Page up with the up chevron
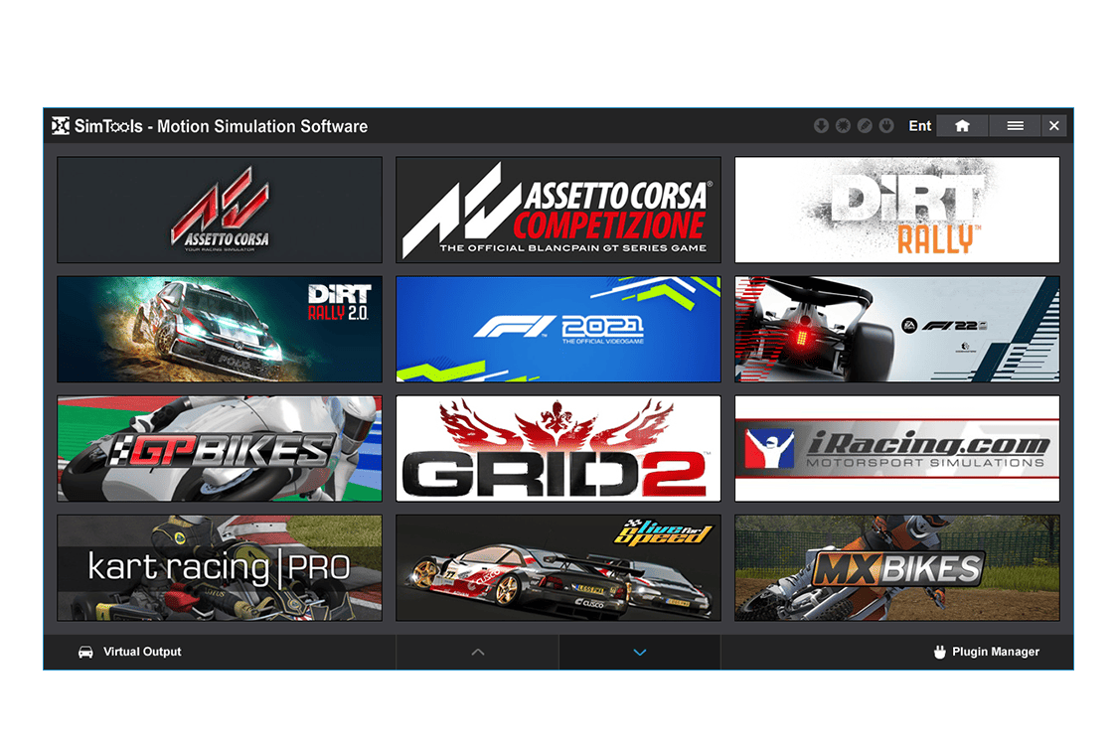The width and height of the screenshot is (1117, 745). (x=478, y=652)
